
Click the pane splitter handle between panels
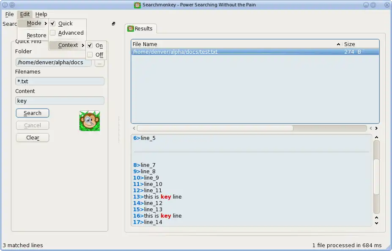119,129
